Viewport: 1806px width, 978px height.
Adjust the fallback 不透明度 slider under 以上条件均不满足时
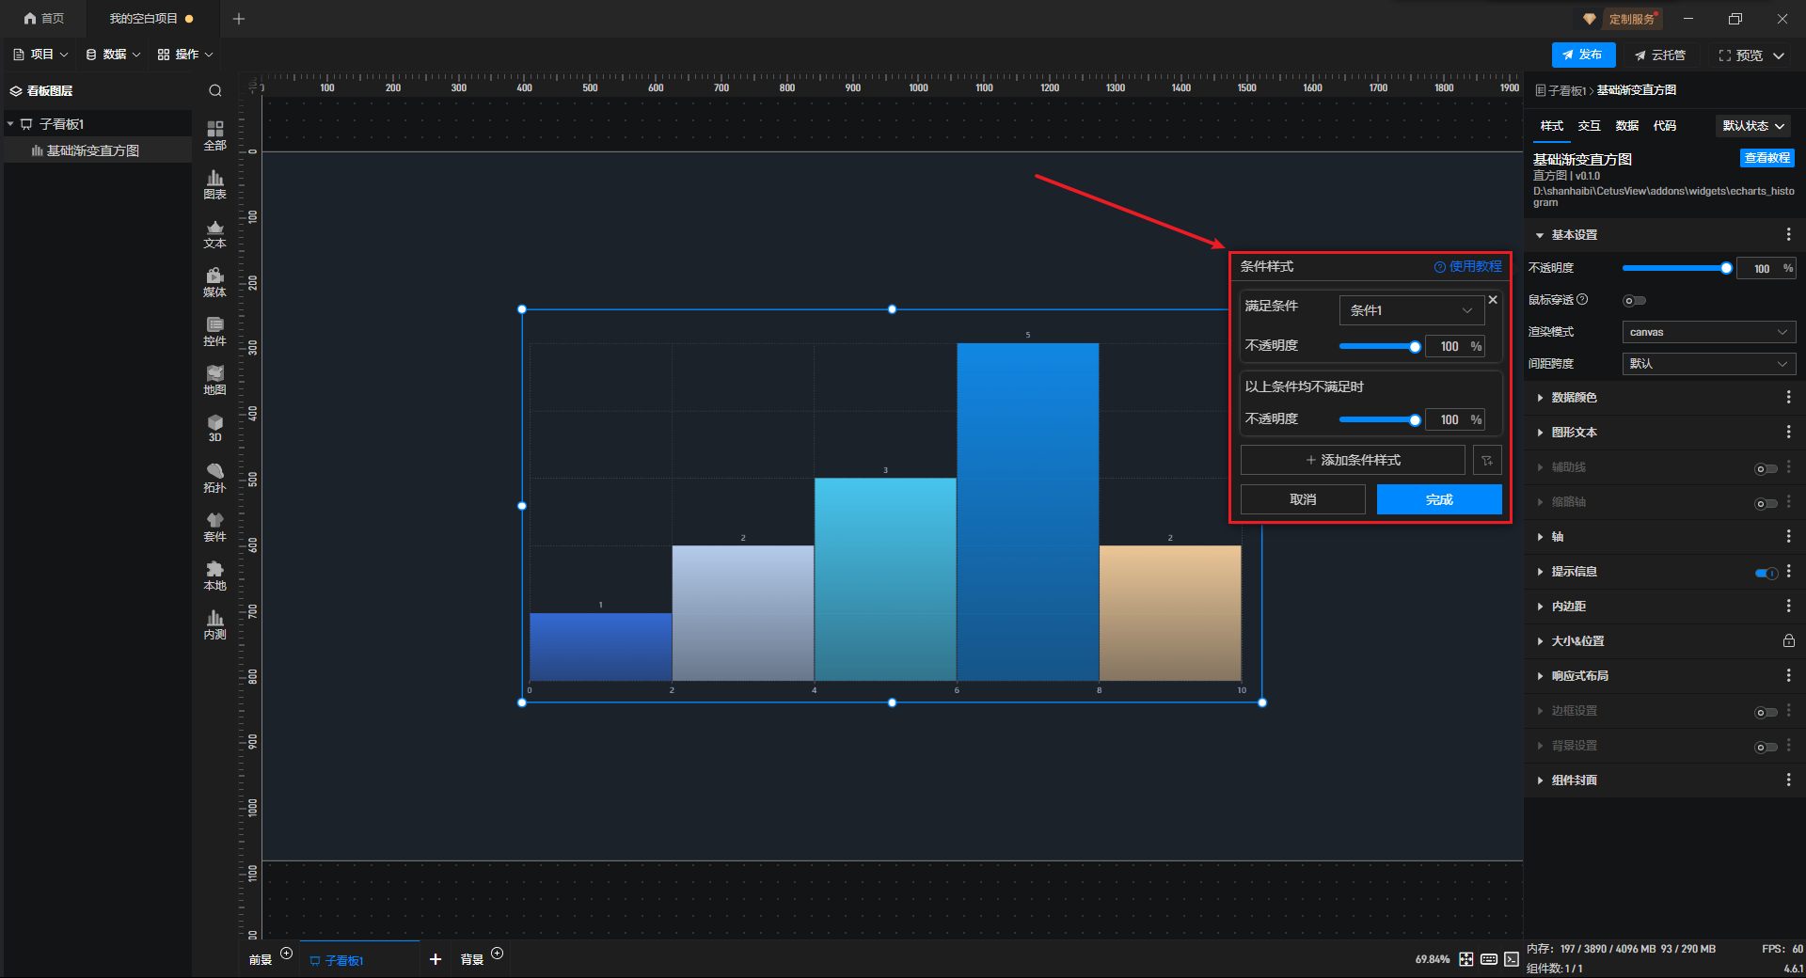coord(1380,420)
